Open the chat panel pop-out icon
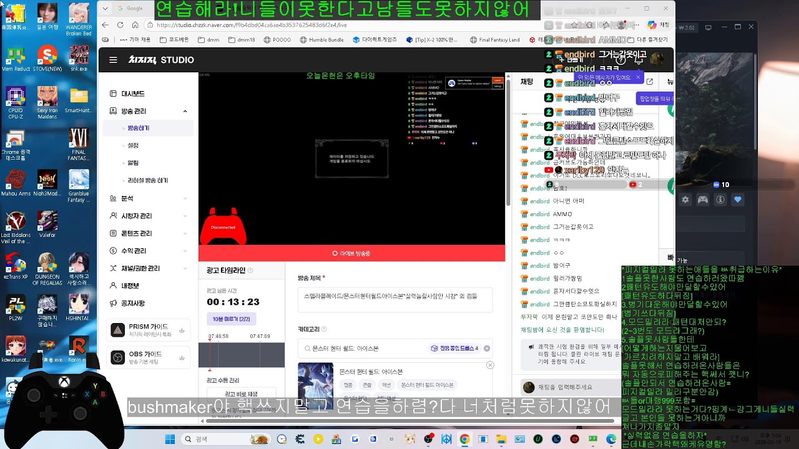The height and width of the screenshot is (449, 799). click(650, 82)
